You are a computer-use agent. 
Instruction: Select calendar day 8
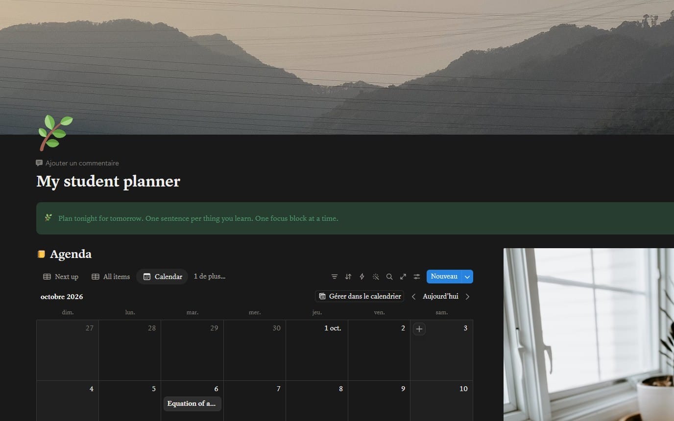[x=317, y=401]
